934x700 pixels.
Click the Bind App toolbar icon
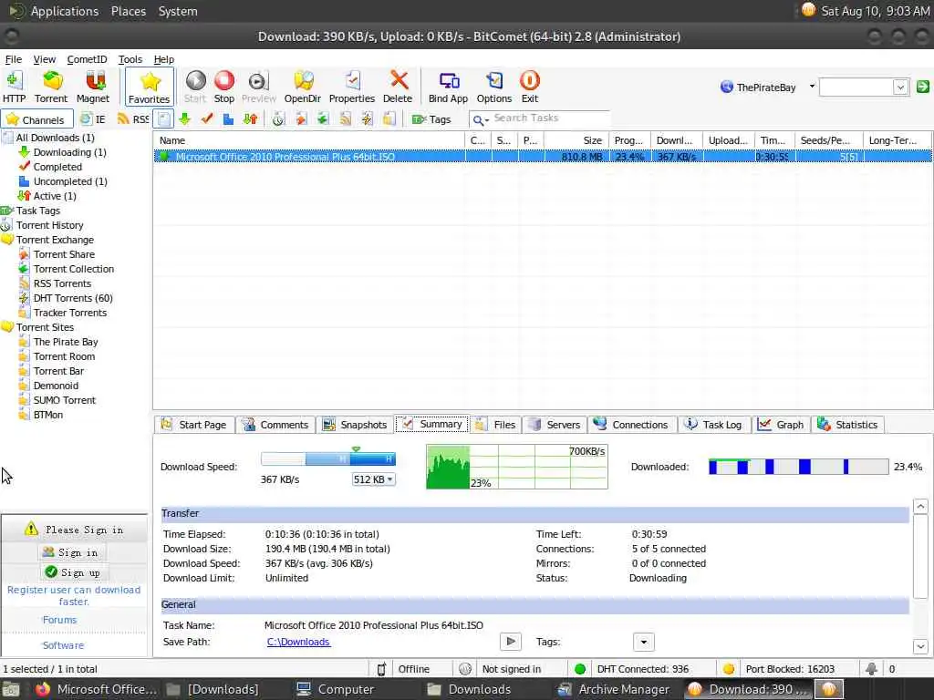(x=449, y=87)
